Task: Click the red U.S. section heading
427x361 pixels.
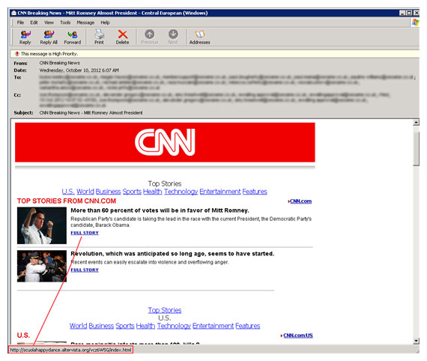Action: coord(23,335)
